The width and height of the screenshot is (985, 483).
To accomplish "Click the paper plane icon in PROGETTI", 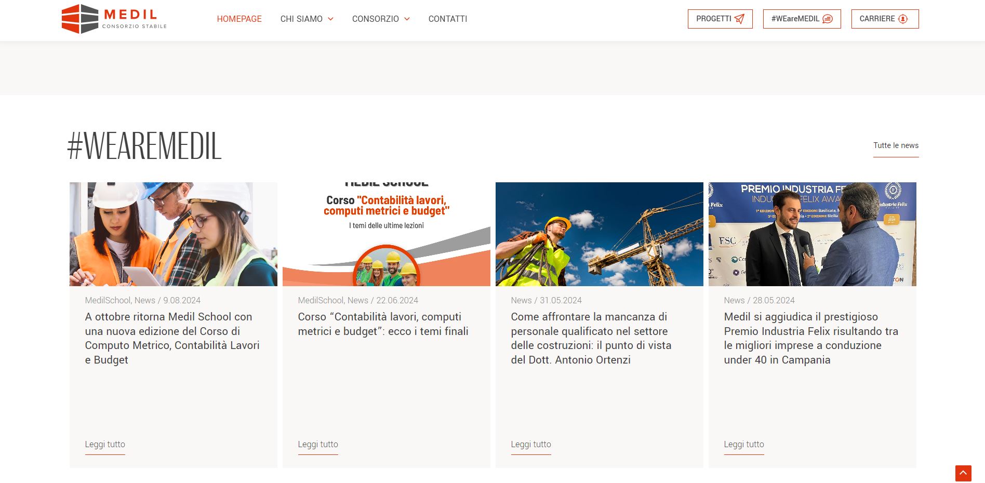I will tap(739, 19).
